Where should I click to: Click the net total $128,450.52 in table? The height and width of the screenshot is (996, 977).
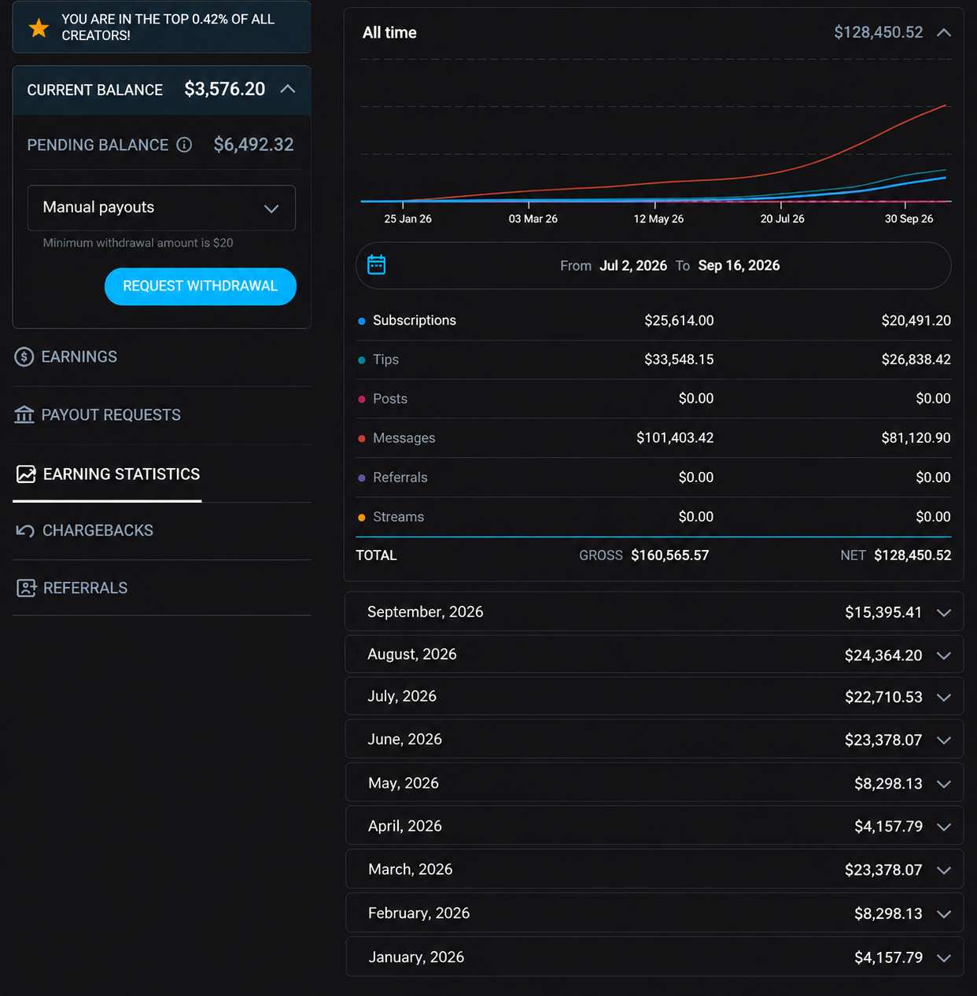[x=912, y=555]
